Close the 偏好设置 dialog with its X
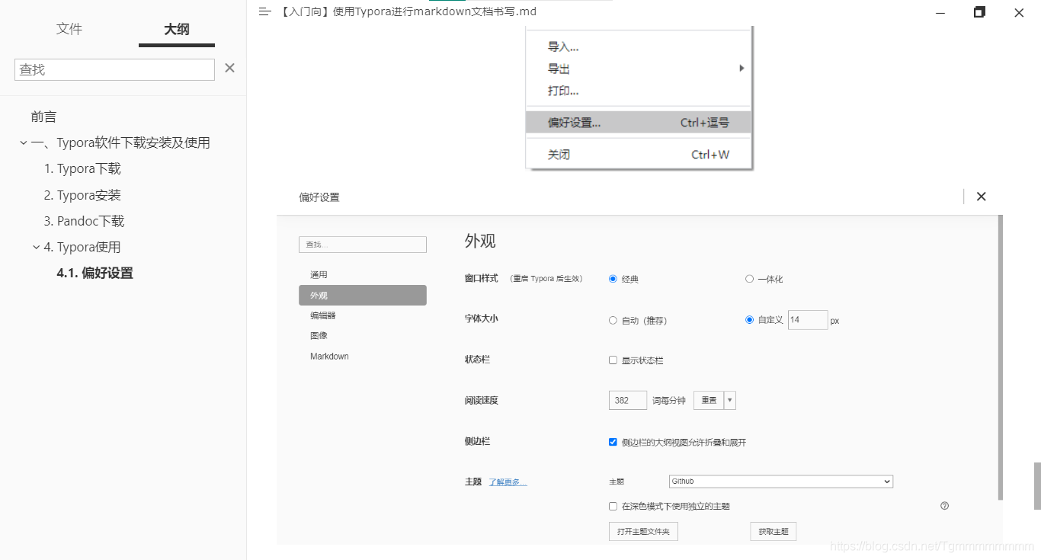Screen dimensions: 1041x560 [981, 196]
